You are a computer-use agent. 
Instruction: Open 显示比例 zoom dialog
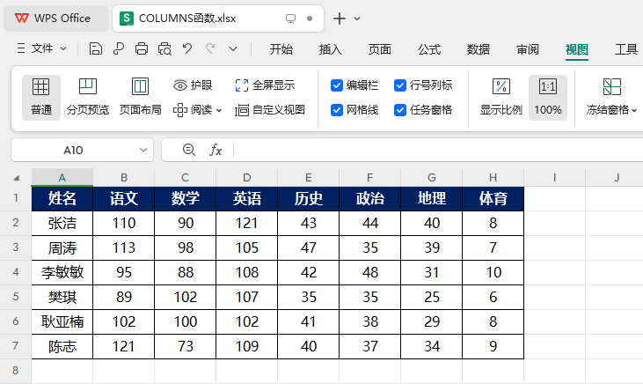tap(501, 98)
